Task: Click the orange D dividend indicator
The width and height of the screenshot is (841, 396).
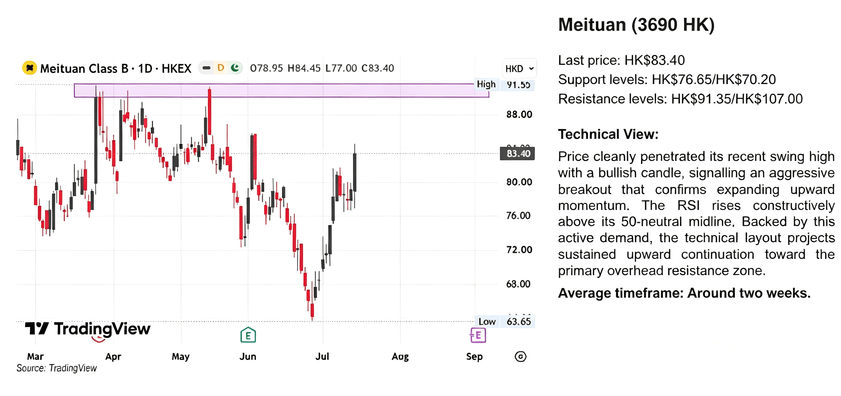Action: coord(221,68)
